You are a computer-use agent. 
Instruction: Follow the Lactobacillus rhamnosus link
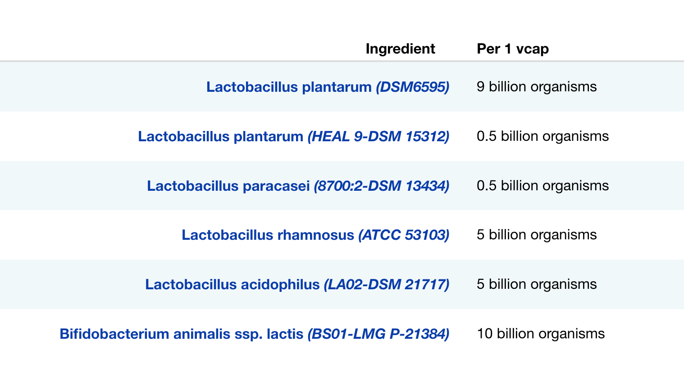(x=268, y=235)
